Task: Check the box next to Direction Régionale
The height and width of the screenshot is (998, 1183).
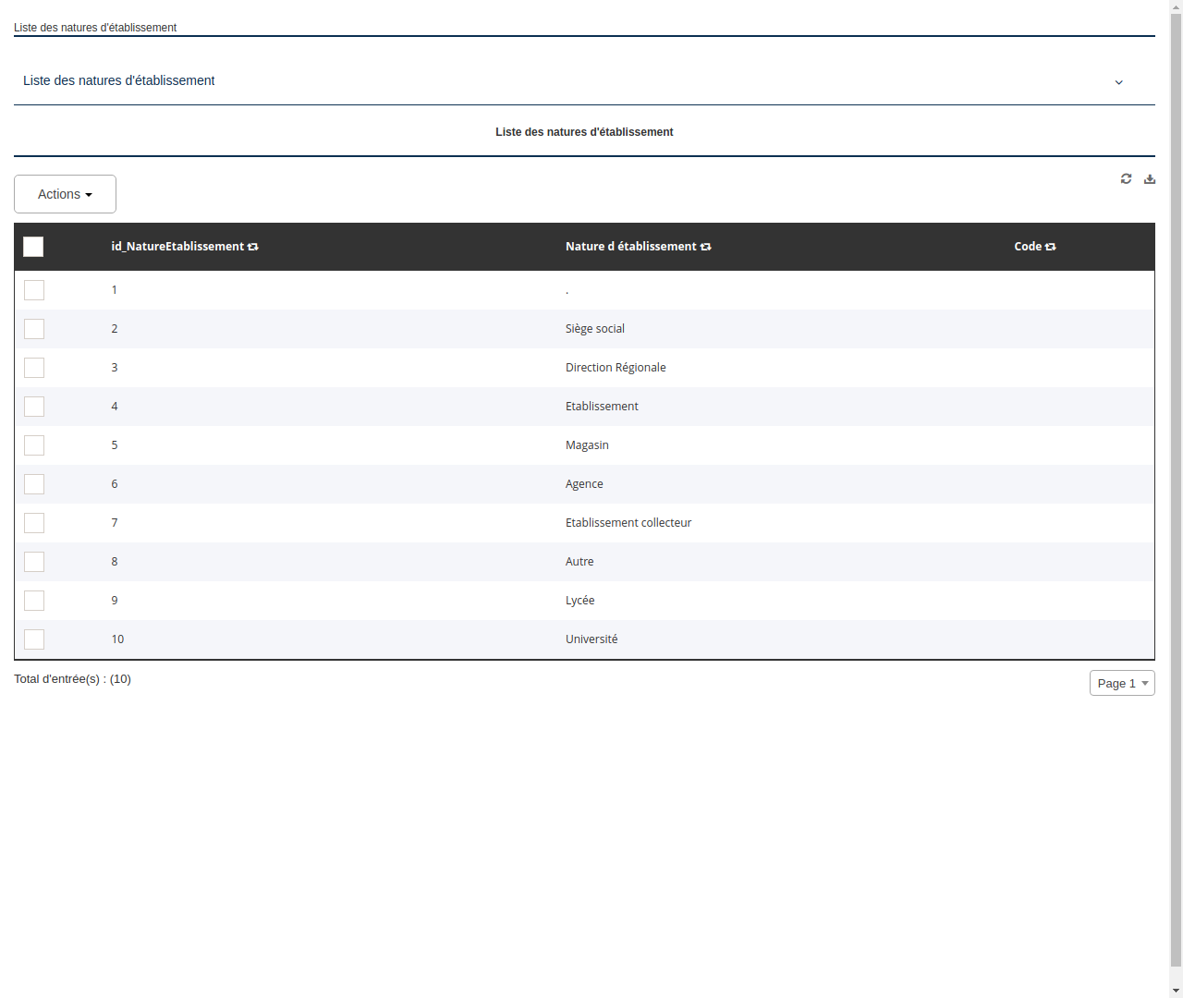Action: point(33,367)
